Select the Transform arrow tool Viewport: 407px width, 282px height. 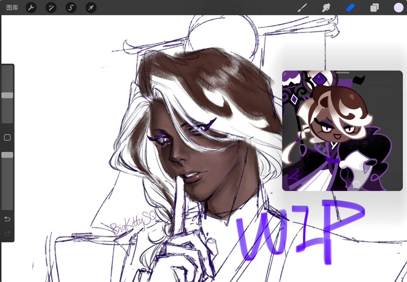(x=90, y=7)
